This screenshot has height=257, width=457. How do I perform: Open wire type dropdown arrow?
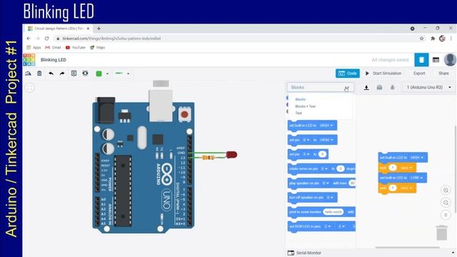[129, 74]
